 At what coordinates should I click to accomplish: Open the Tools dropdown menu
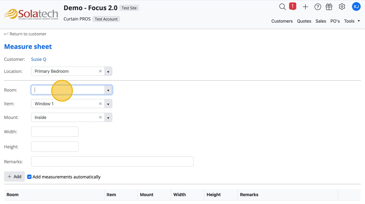pos(352,21)
